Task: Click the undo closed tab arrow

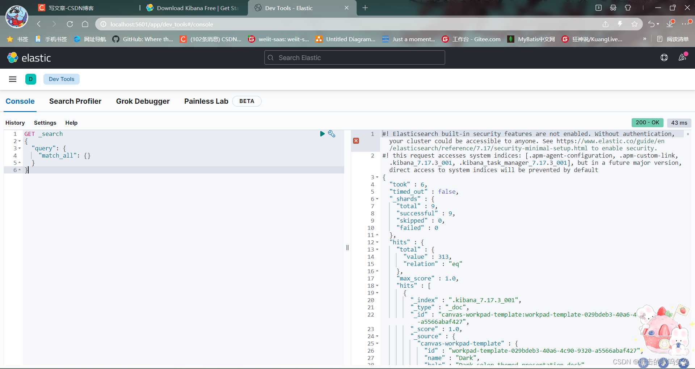Action: tap(652, 24)
